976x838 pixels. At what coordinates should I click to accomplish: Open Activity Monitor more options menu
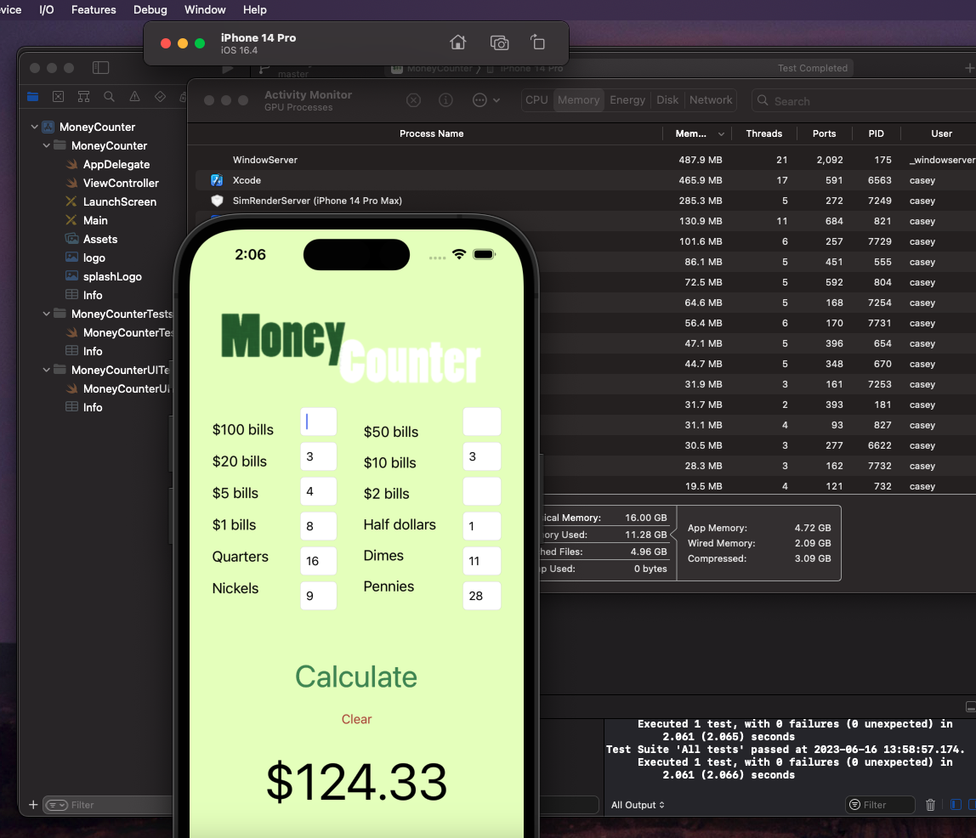486,100
